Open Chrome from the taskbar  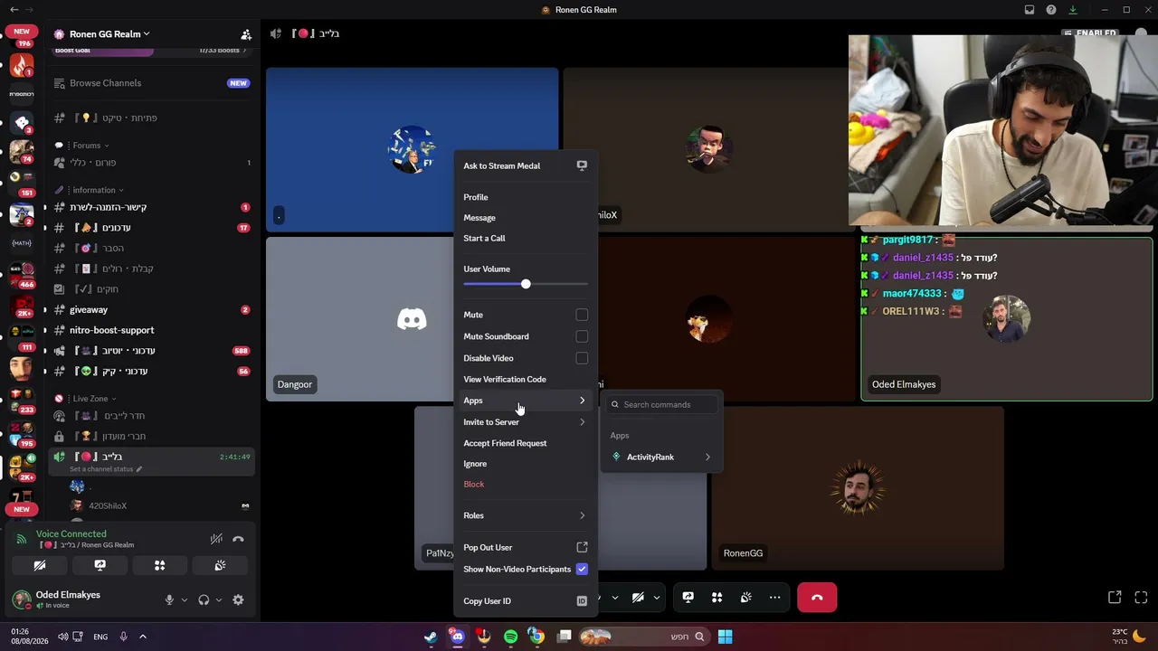(x=536, y=637)
